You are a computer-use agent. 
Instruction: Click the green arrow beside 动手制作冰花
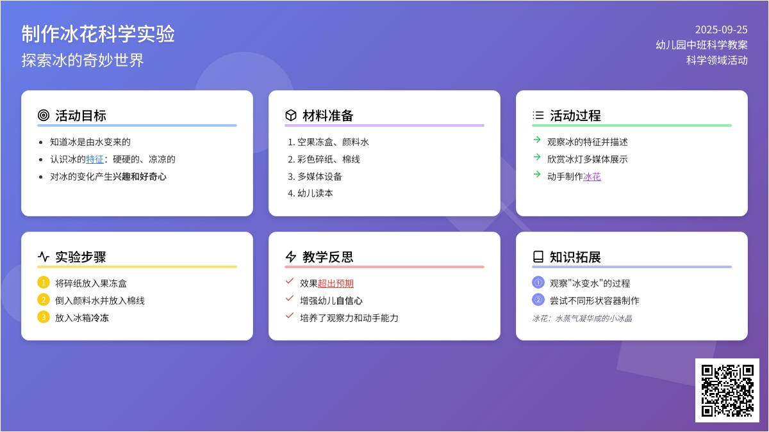pyautogui.click(x=537, y=174)
